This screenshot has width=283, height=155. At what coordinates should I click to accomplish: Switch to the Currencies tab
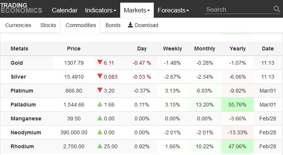click(18, 25)
